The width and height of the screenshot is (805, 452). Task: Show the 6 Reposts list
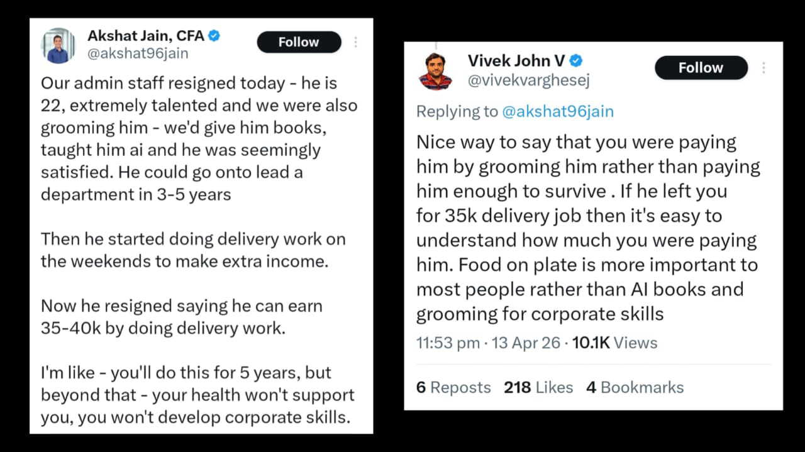453,387
